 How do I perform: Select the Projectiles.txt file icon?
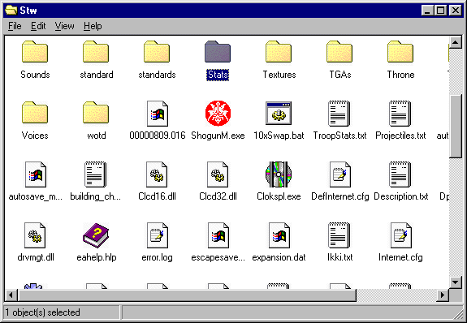point(400,114)
